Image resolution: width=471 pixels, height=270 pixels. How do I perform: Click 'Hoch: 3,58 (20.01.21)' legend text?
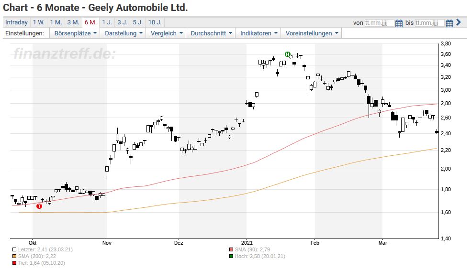260,256
